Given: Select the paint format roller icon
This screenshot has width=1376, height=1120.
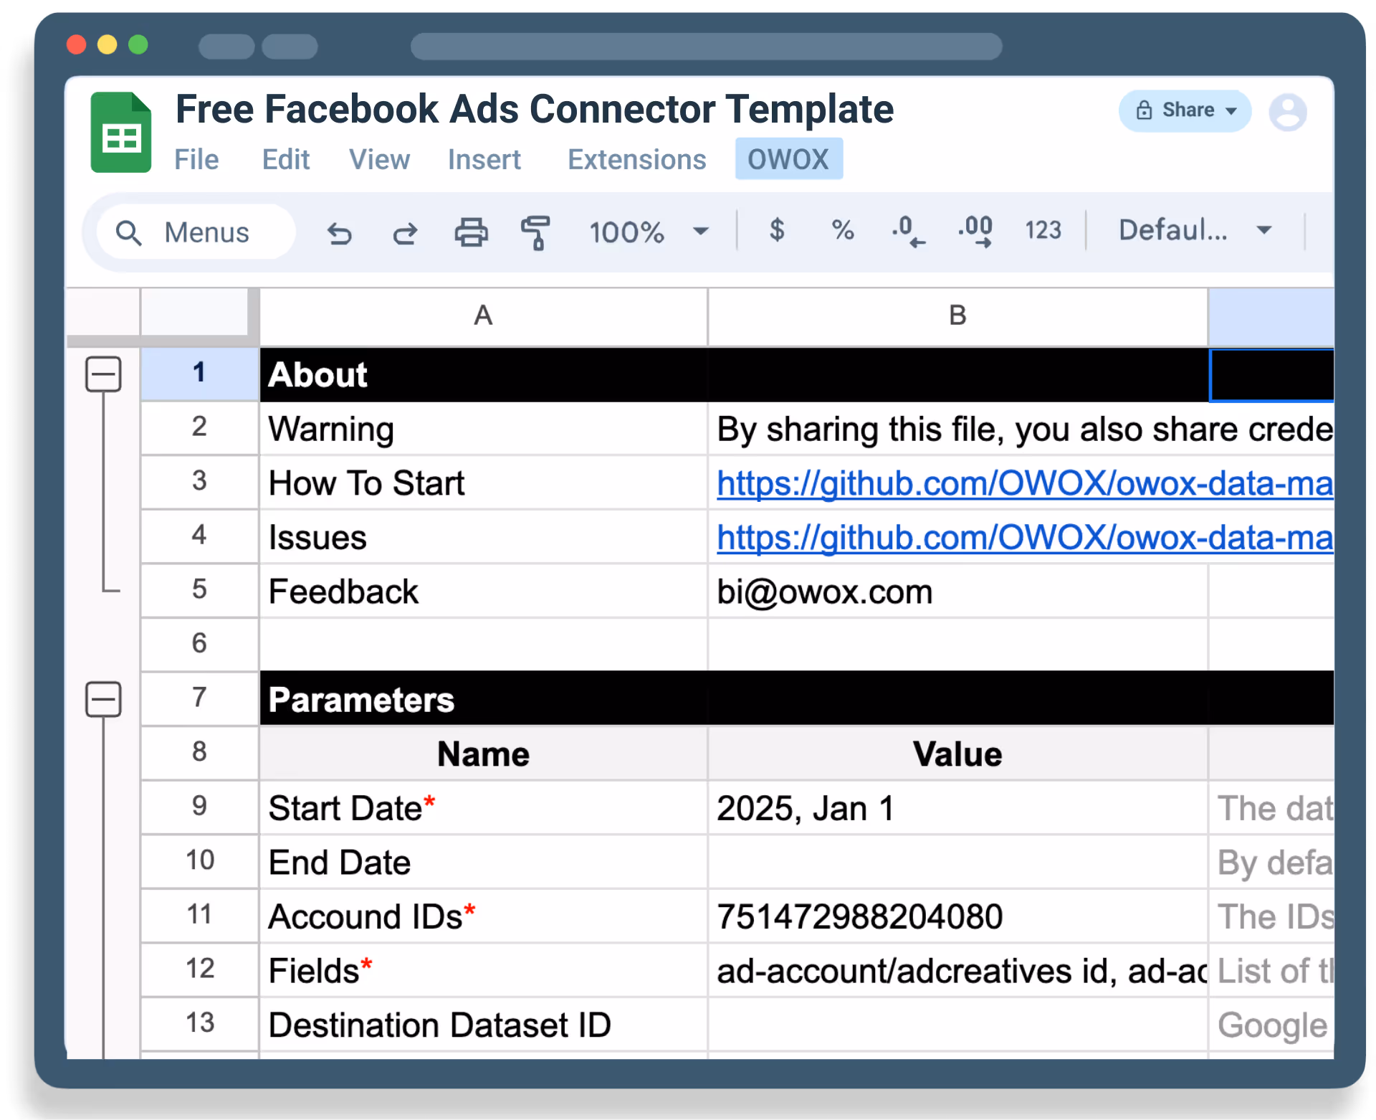Looking at the screenshot, I should [535, 233].
